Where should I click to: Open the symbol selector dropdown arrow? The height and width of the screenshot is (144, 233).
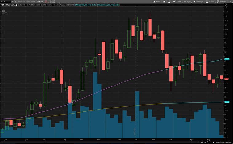click(x=12, y=2)
